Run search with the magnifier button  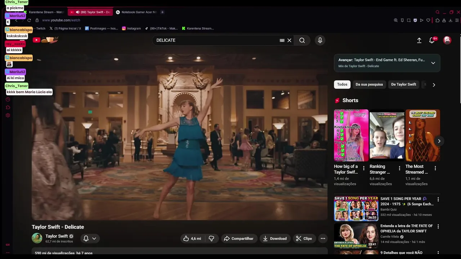pyautogui.click(x=302, y=40)
